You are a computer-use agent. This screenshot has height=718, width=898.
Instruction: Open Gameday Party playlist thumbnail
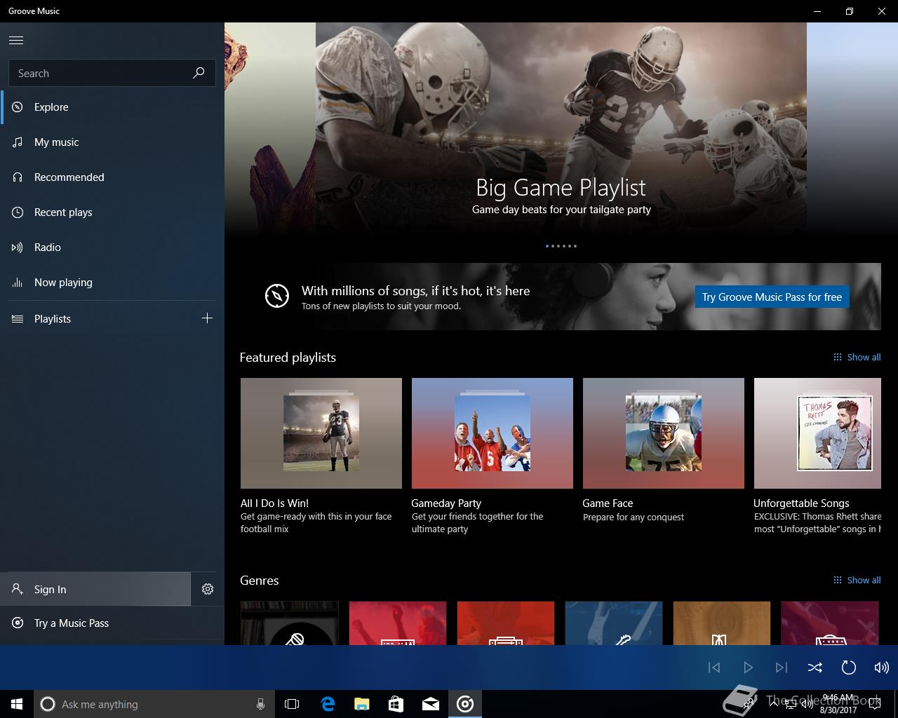(x=492, y=433)
